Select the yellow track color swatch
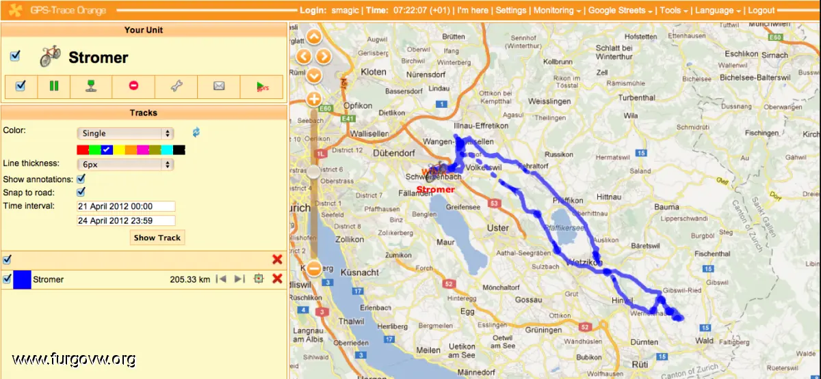 point(119,149)
